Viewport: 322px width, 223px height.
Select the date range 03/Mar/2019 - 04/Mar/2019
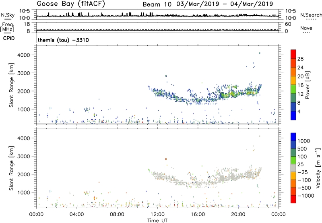[x=225, y=4]
